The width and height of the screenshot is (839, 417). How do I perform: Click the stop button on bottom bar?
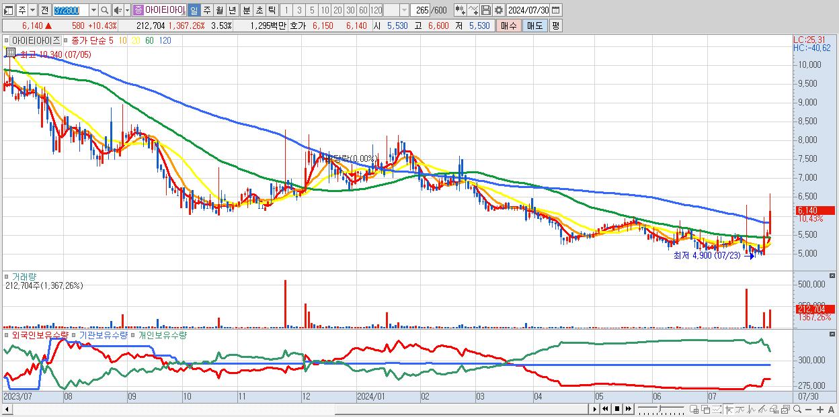tap(617, 409)
